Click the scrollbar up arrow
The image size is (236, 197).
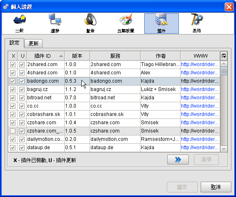[x=224, y=64]
